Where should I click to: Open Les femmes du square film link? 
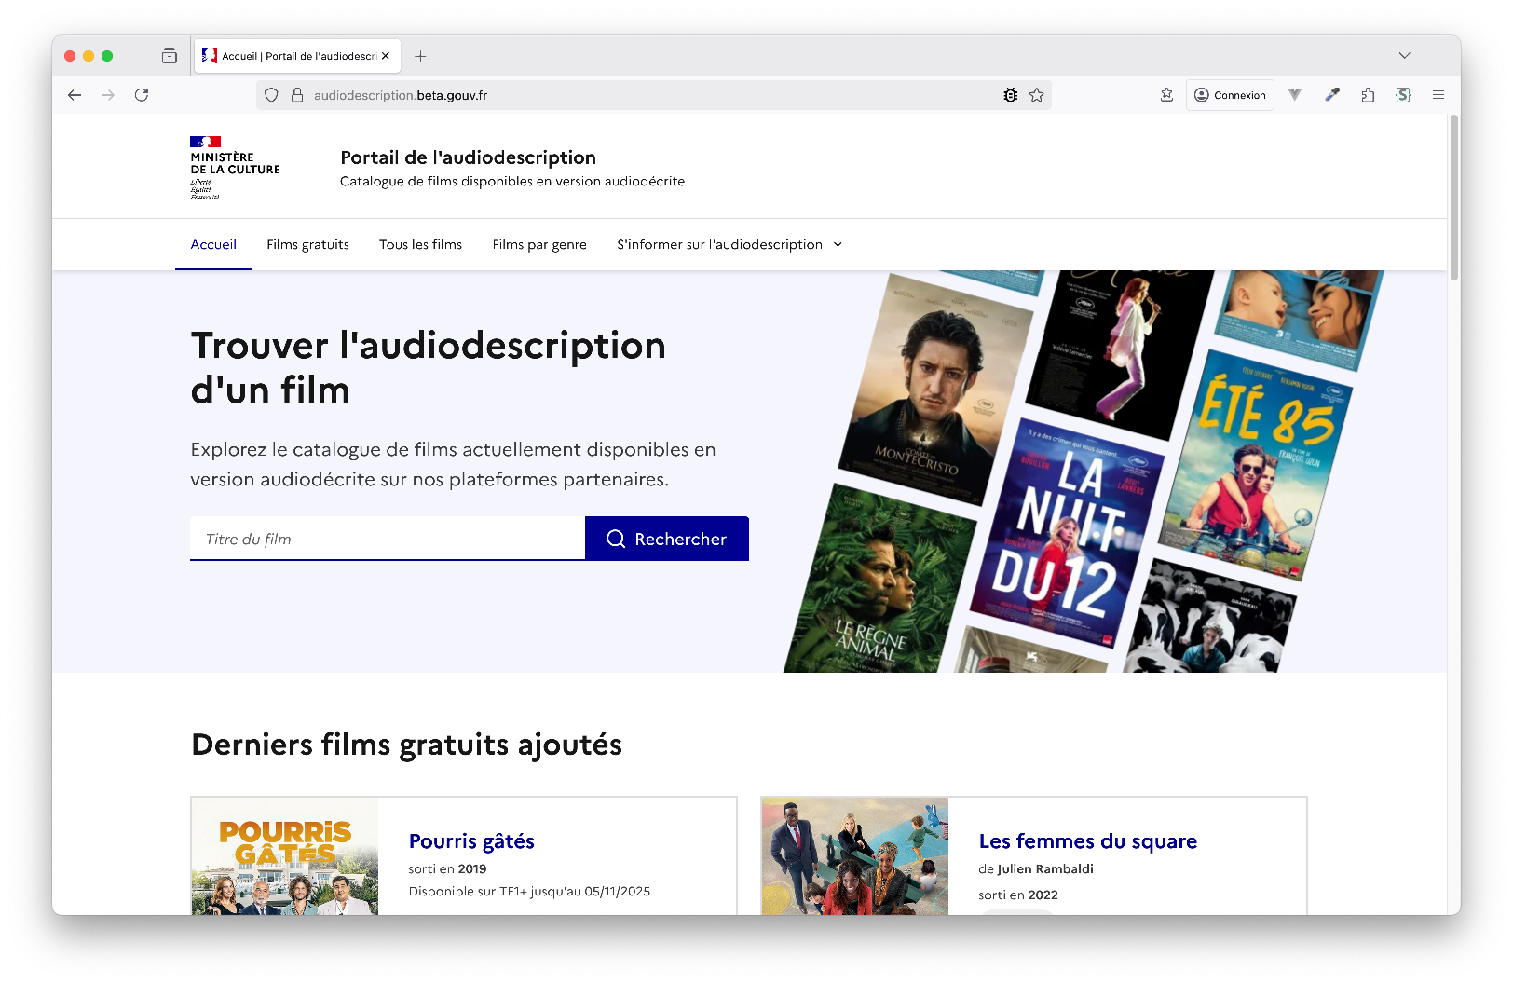pos(1087,841)
